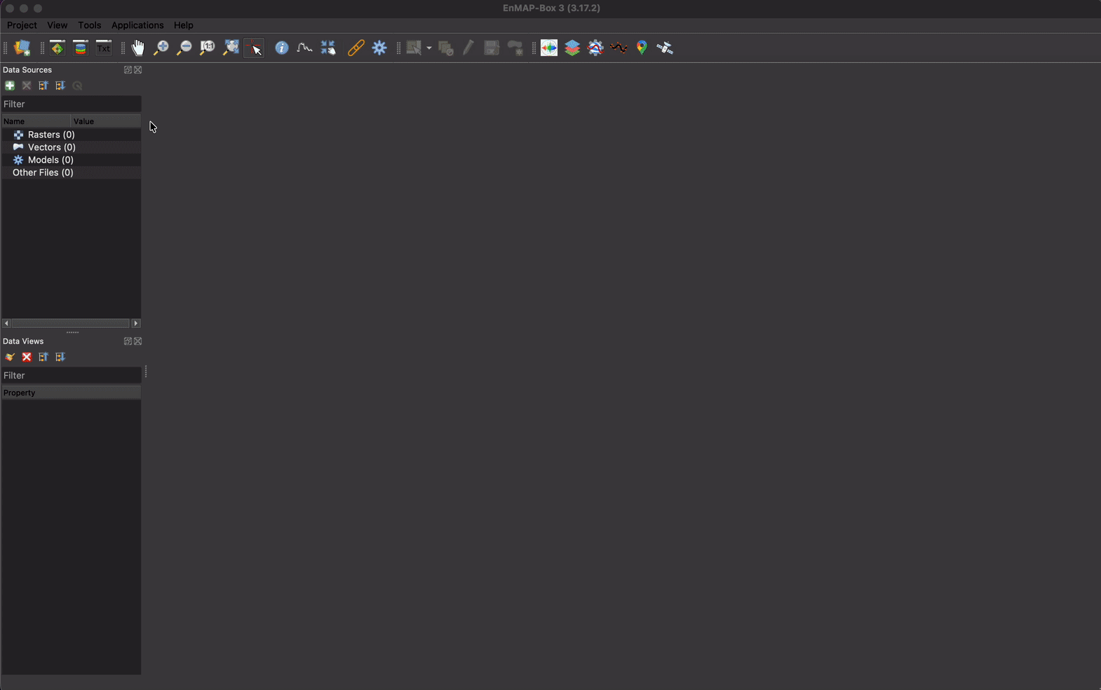
Task: Click the greyed sync icon in Data Sources
Action: (77, 86)
